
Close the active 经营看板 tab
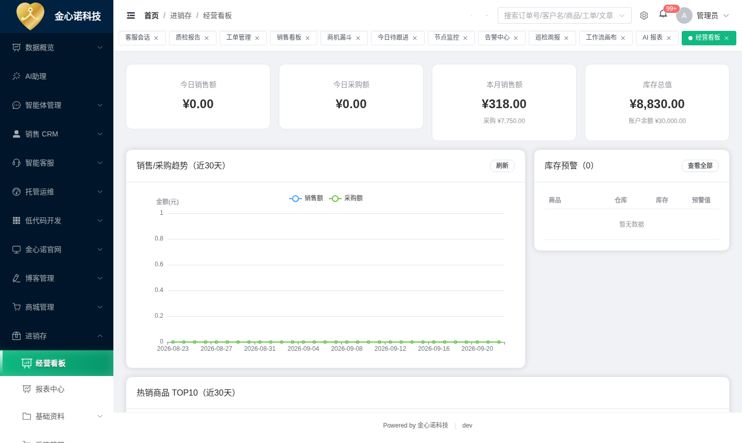point(727,38)
